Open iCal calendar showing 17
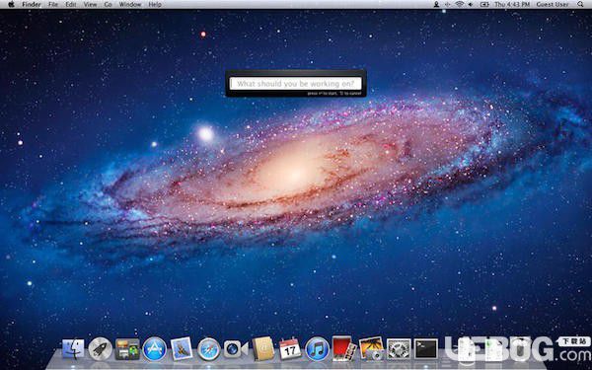592x370 pixels. point(290,349)
